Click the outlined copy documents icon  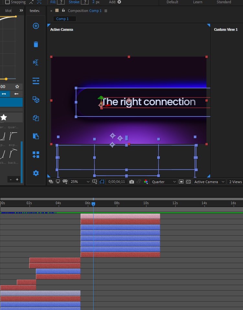click(36, 118)
